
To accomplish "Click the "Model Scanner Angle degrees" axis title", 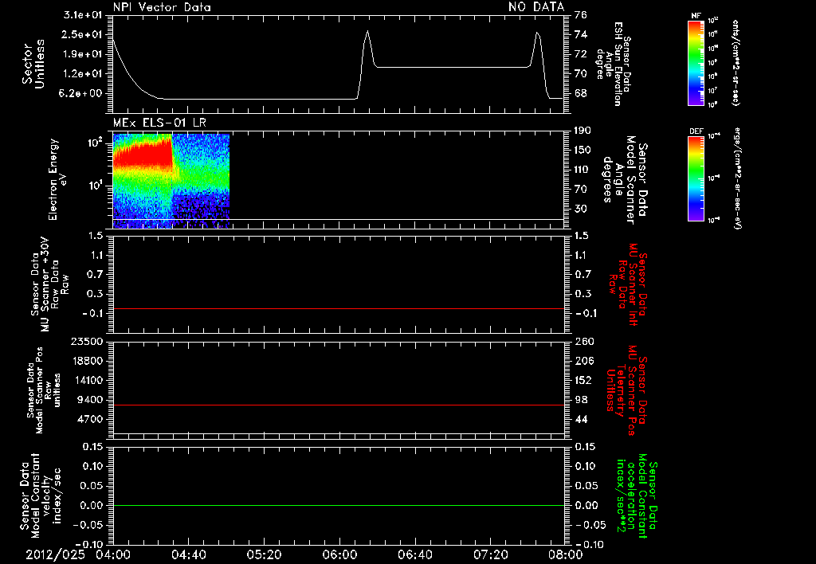I will click(x=625, y=179).
